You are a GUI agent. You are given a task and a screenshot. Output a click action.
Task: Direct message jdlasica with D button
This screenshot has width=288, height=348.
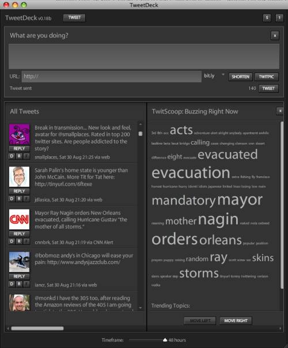pyautogui.click(x=12, y=199)
